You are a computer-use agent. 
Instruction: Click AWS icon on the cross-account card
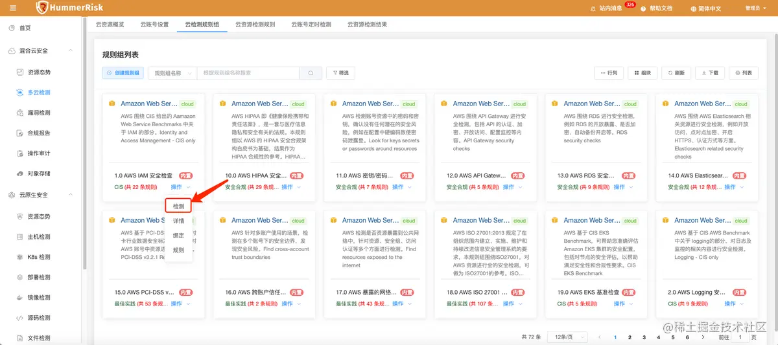click(x=223, y=220)
